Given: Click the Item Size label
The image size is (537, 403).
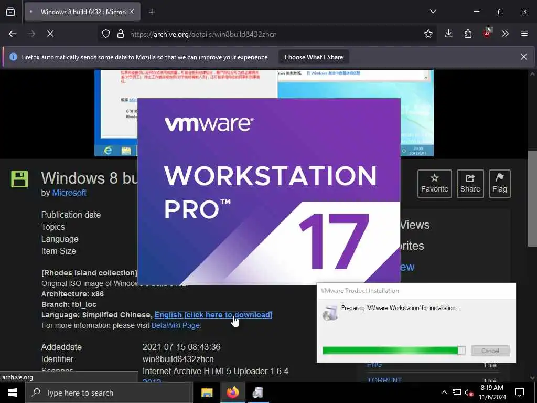Looking at the screenshot, I should point(59,251).
